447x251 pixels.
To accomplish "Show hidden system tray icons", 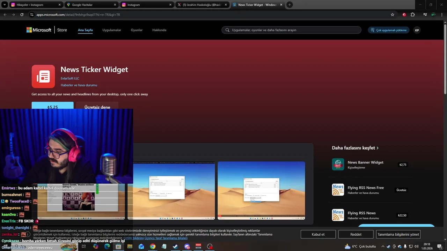I will coord(383,246).
